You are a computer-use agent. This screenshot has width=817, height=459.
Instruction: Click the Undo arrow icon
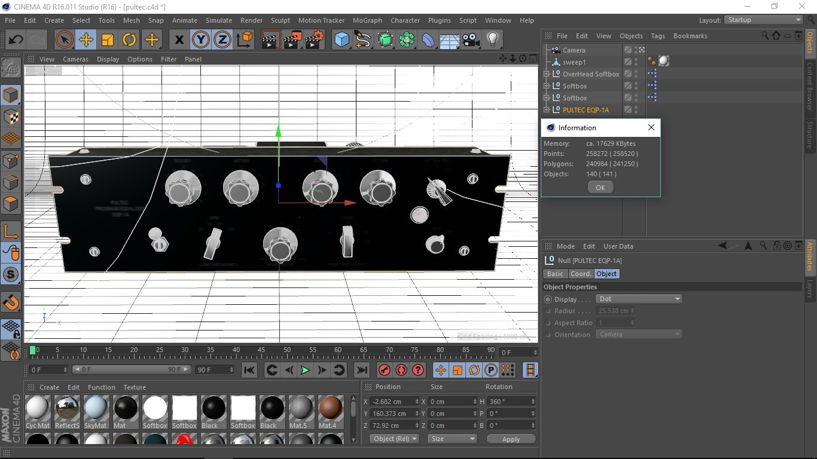(16, 40)
